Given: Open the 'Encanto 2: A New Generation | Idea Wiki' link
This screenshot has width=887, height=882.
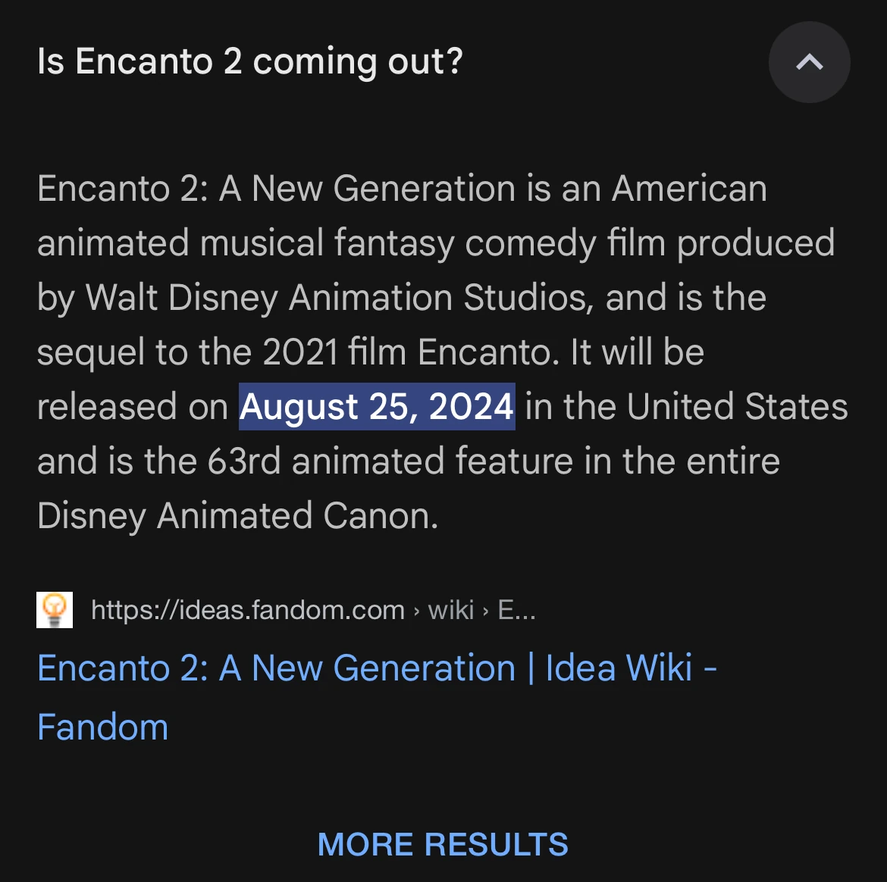Looking at the screenshot, I should (378, 668).
